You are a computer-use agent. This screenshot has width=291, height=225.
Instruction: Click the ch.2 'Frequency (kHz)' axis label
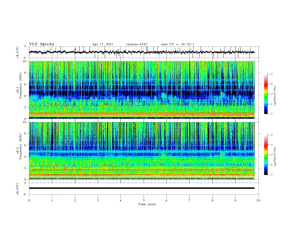(x=20, y=146)
